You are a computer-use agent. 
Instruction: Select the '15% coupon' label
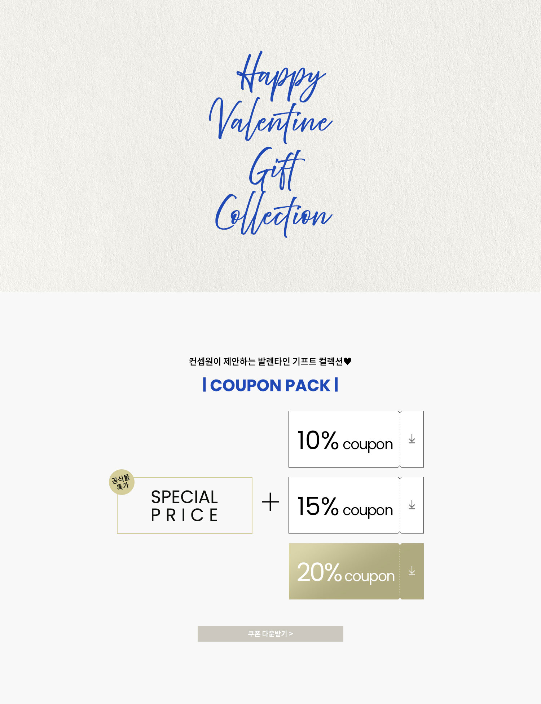tap(345, 506)
